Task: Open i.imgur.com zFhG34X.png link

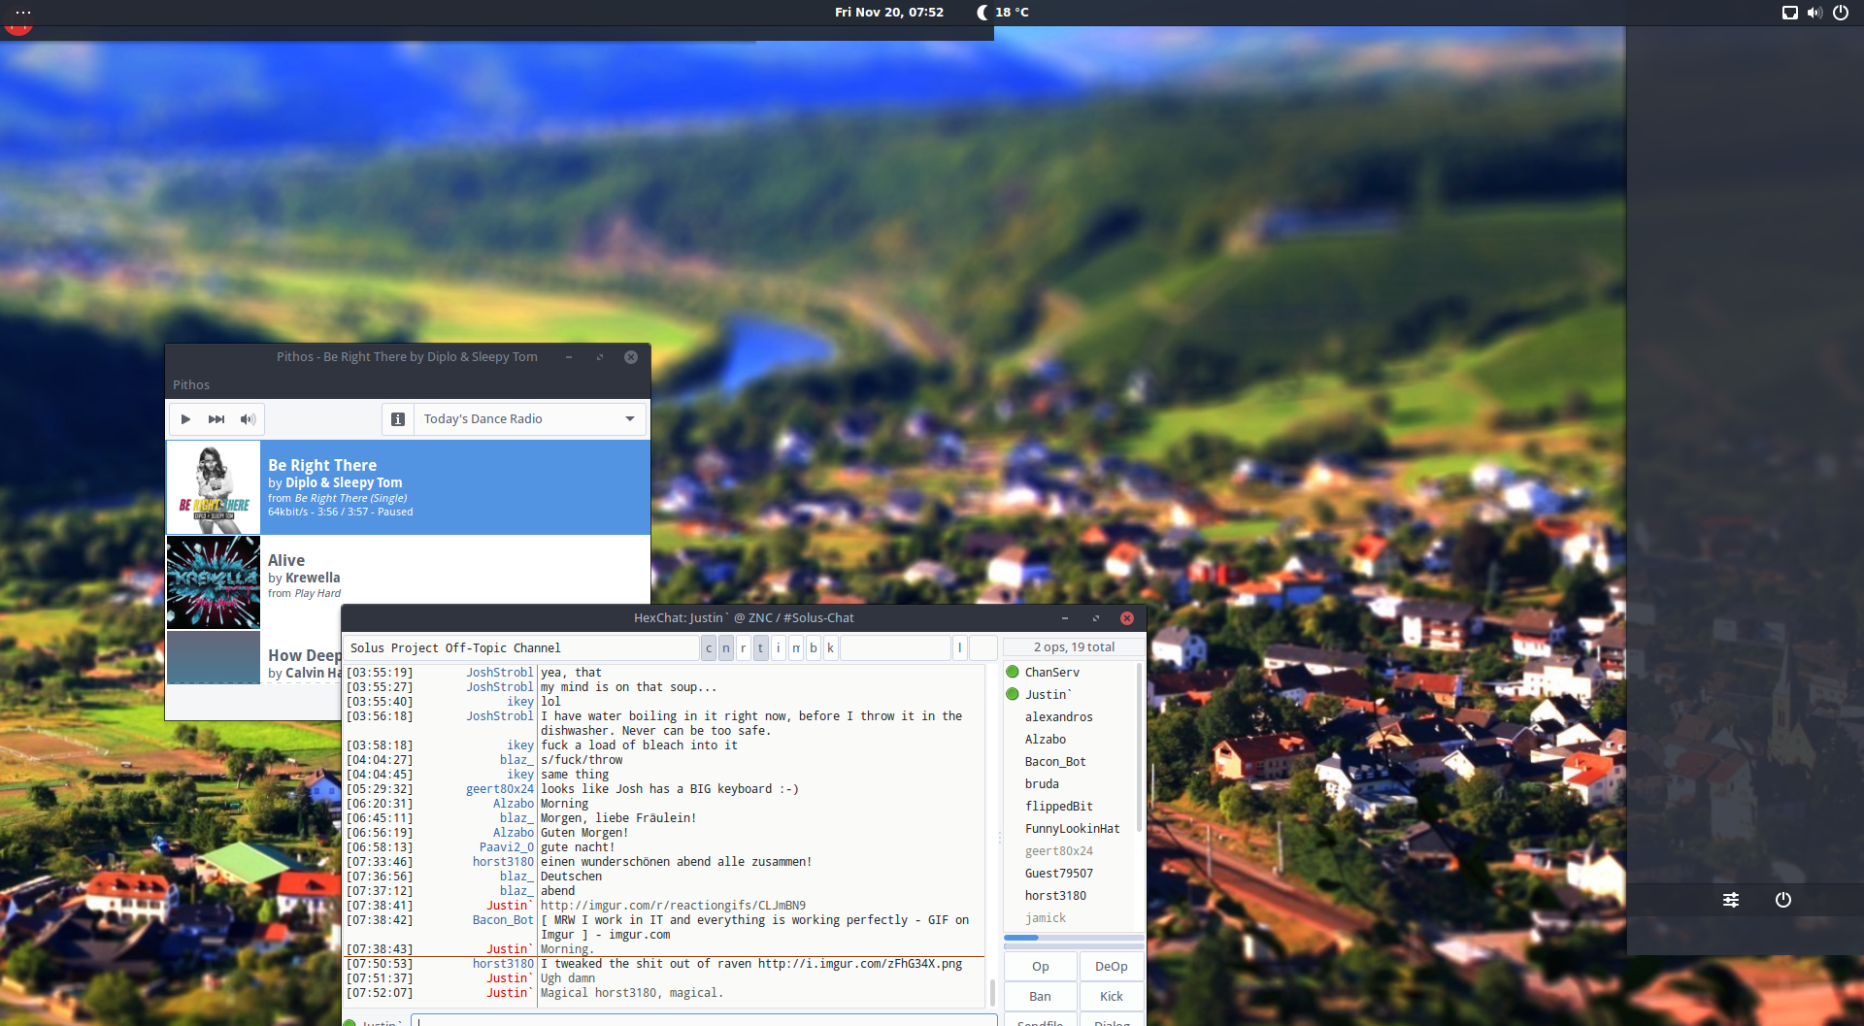Action: click(860, 964)
